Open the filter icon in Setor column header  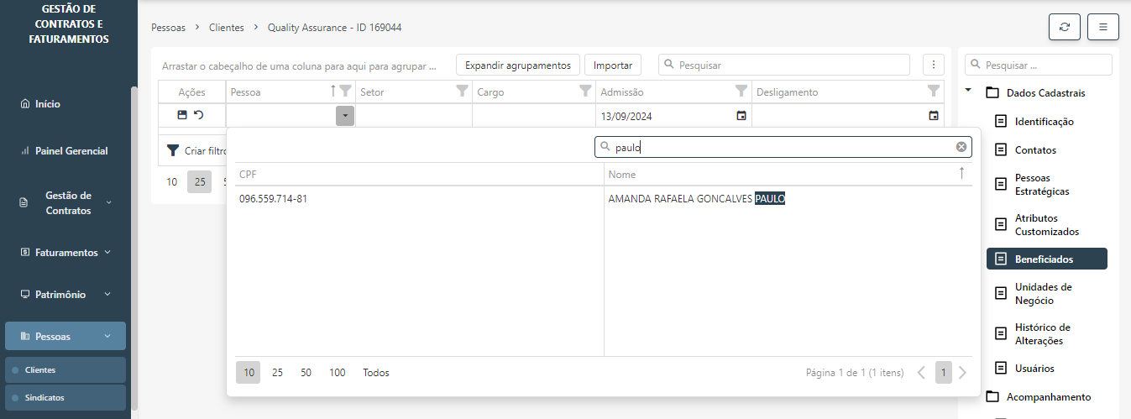(x=461, y=92)
